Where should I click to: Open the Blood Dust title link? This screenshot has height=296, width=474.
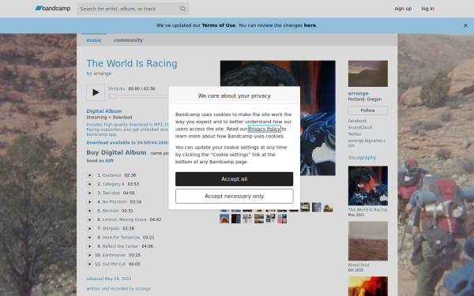(x=359, y=265)
